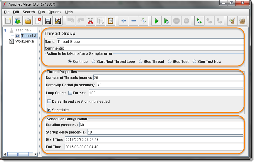Click the Remote stop all icon
This screenshot has height=164, width=256.
pos(209,21)
